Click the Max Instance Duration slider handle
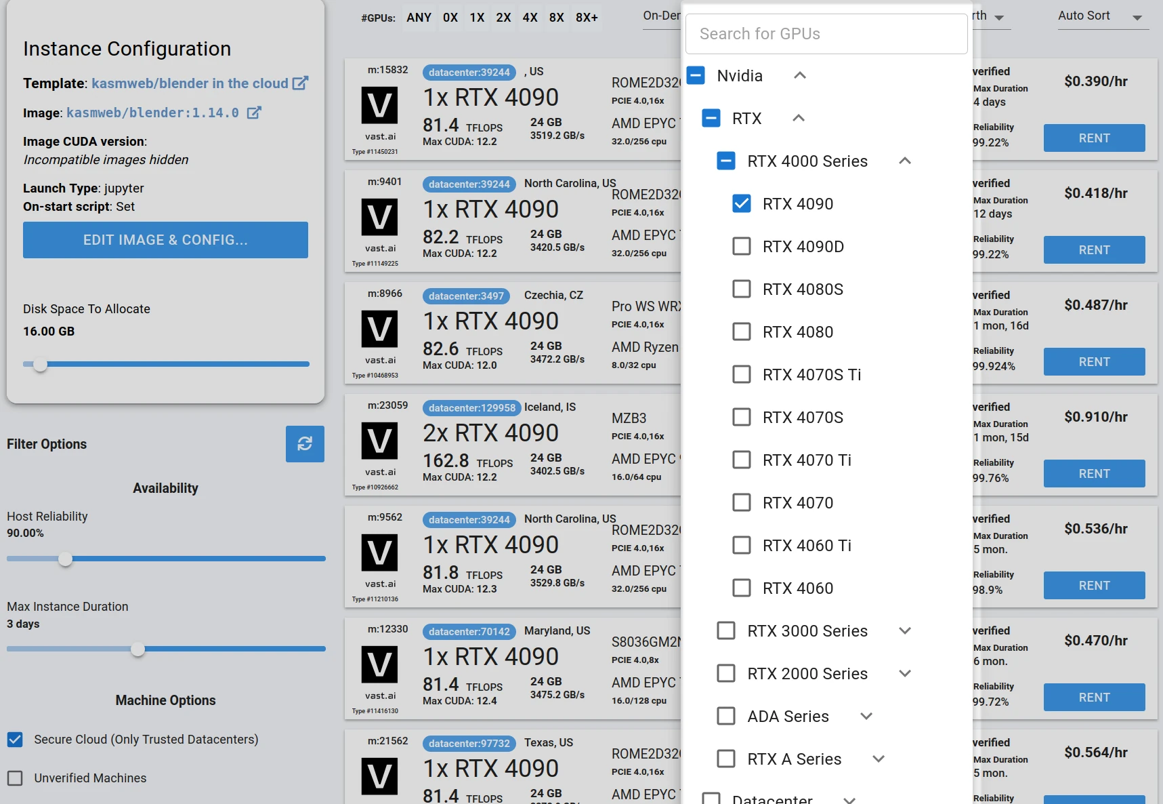 tap(138, 649)
